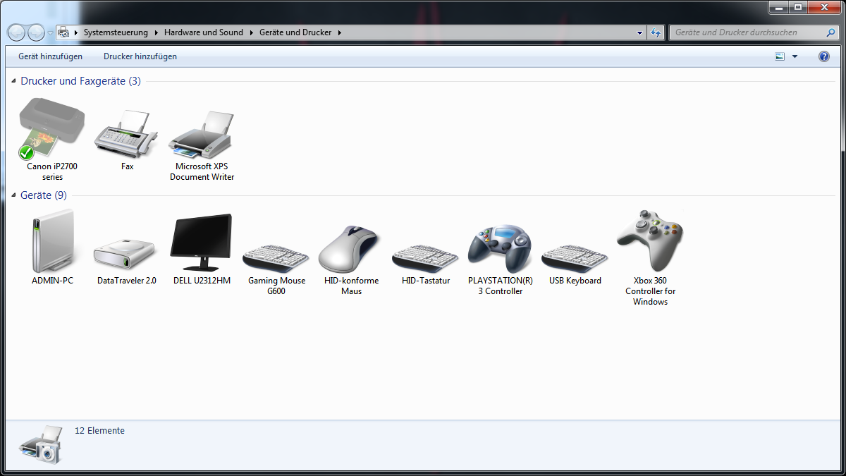Select the Canon iP2700 series printer icon
Screen dimensions: 846x476
51,129
